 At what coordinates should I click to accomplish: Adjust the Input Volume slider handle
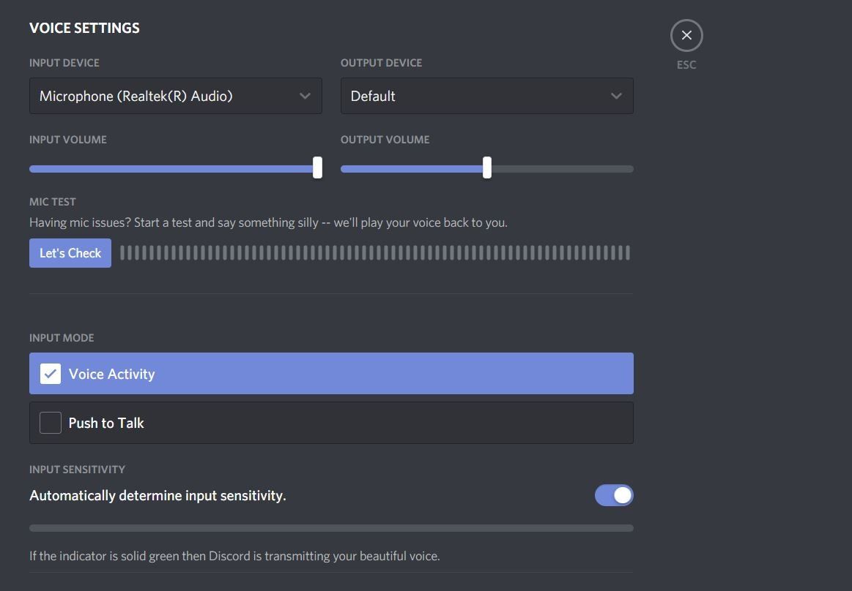tap(317, 167)
